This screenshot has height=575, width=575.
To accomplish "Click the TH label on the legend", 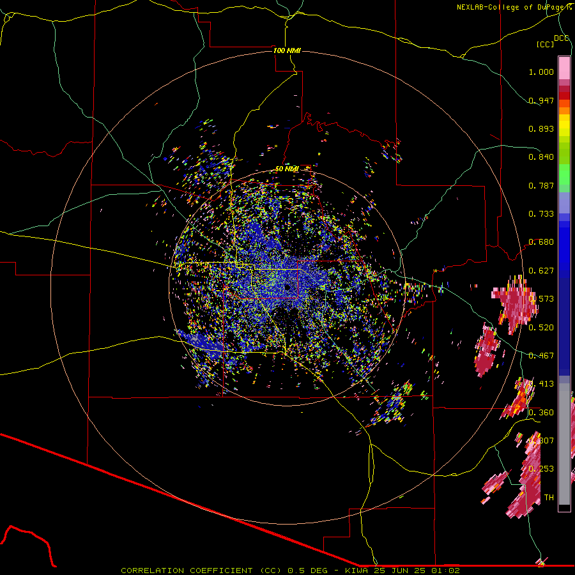I will click(549, 498).
